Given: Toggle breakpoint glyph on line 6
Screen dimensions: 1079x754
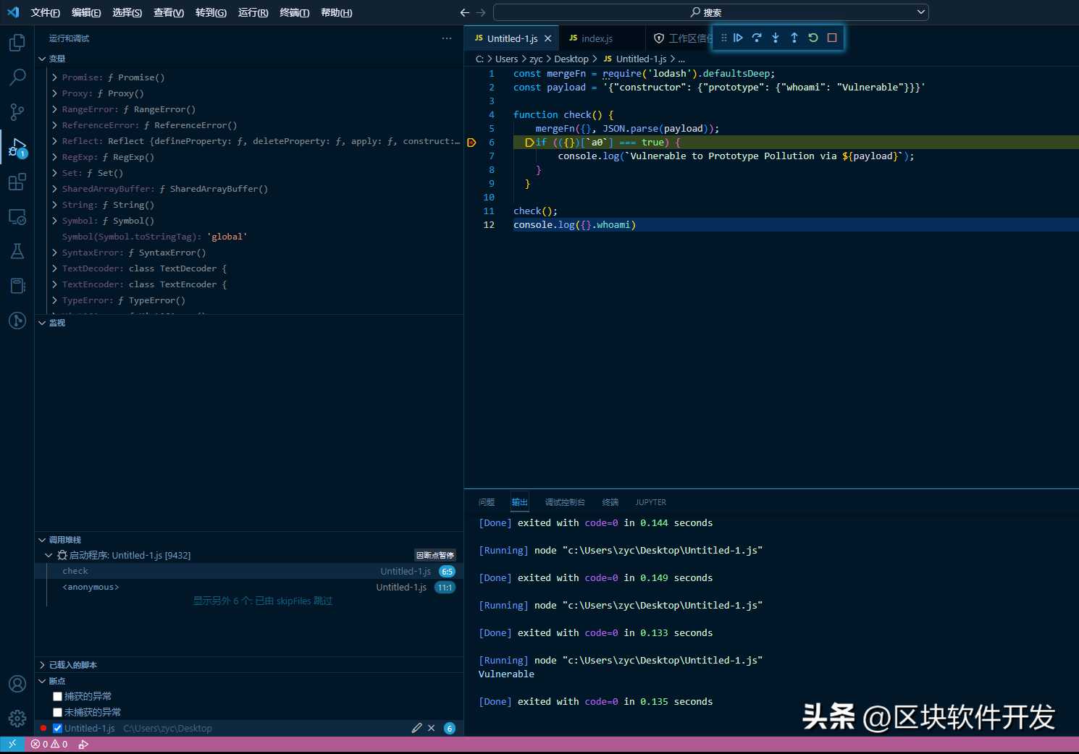Looking at the screenshot, I should tap(471, 143).
